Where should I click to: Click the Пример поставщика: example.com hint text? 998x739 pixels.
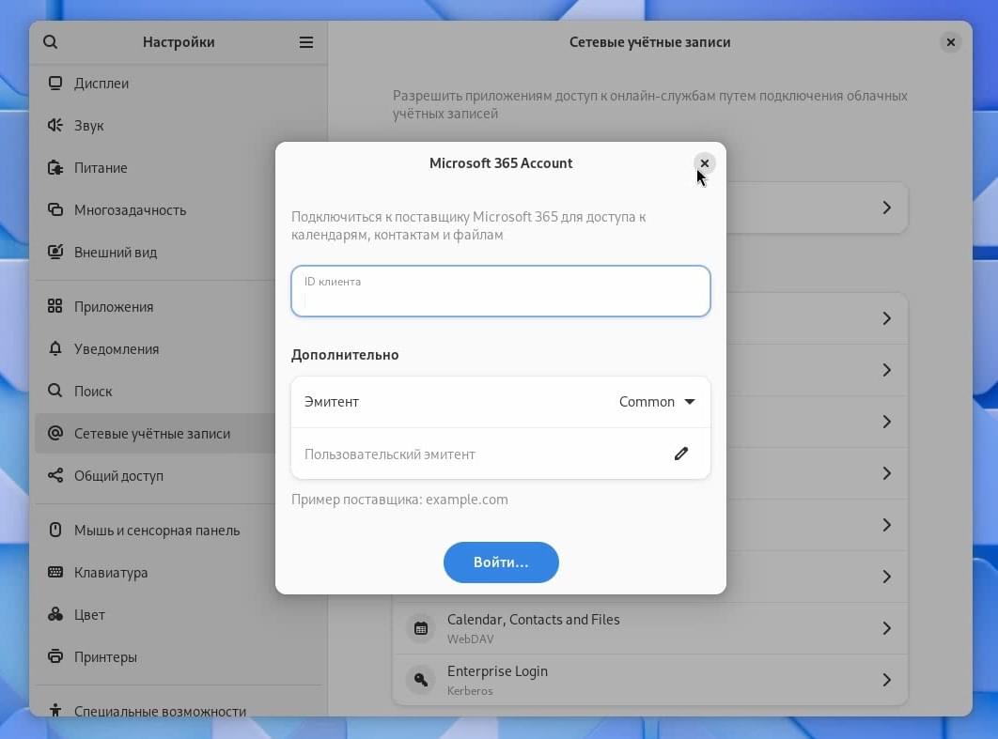pyautogui.click(x=399, y=500)
